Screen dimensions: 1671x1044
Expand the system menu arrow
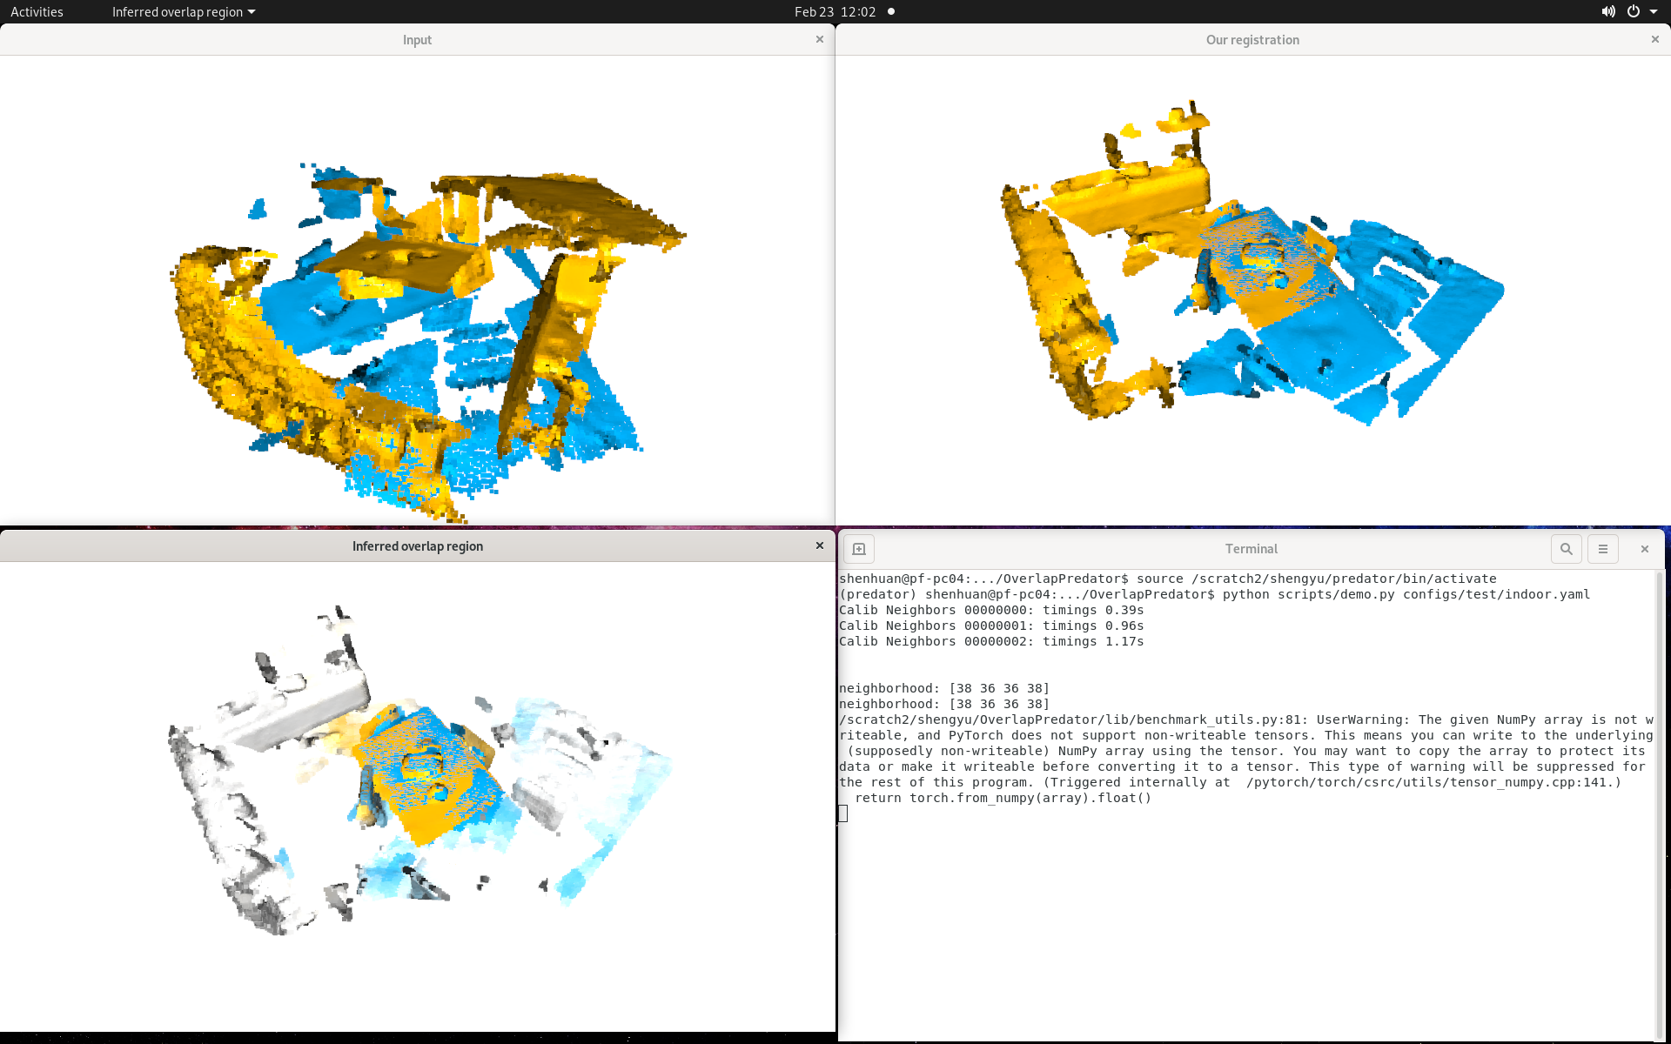1654,11
